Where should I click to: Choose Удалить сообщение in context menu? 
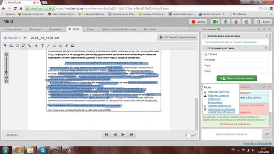219,106
